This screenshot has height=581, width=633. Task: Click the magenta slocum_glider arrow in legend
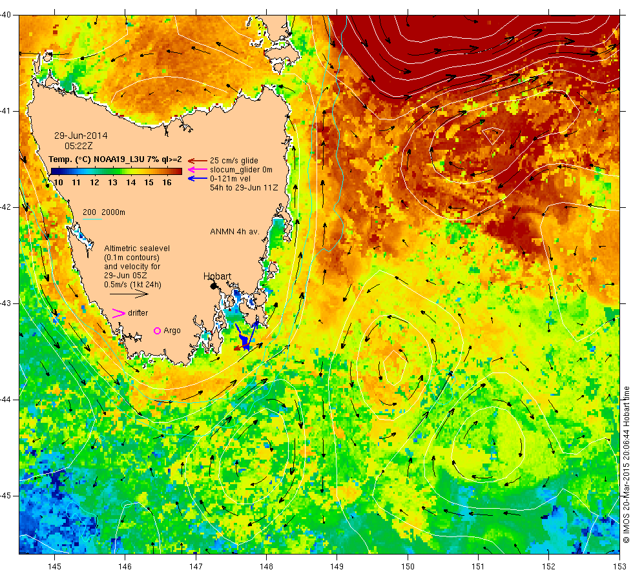pos(198,169)
